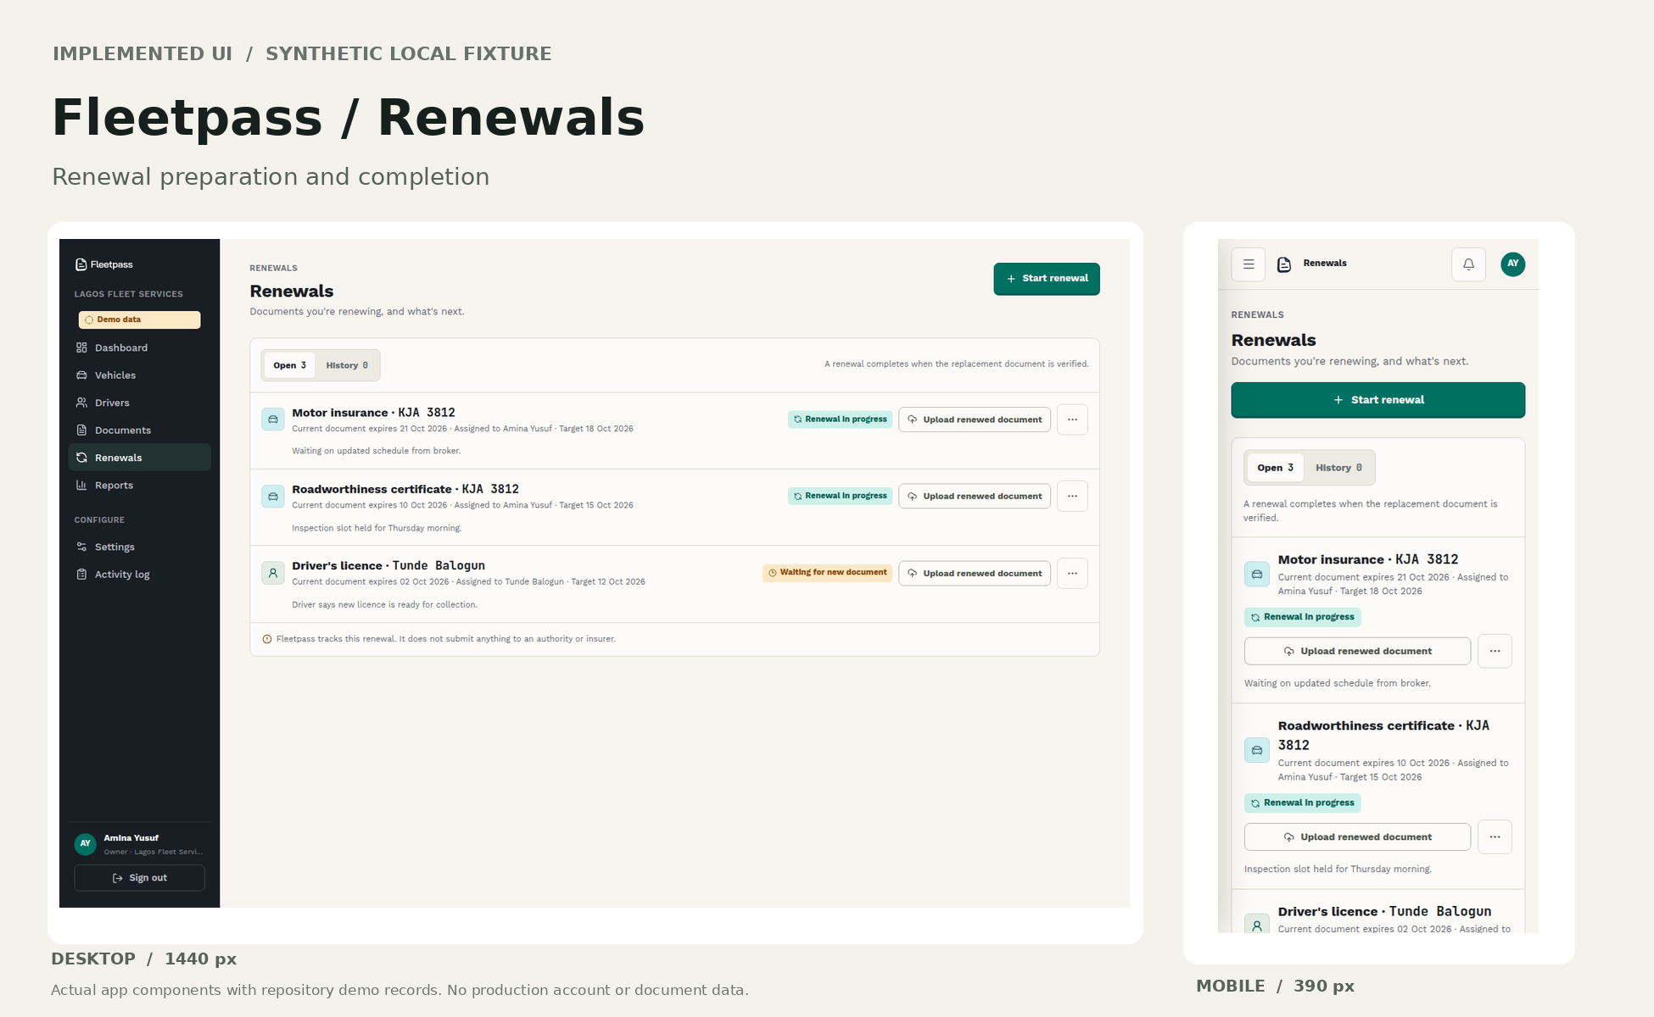This screenshot has height=1017, width=1654.
Task: Click the mobile header document logo icon
Action: pyautogui.click(x=1284, y=264)
